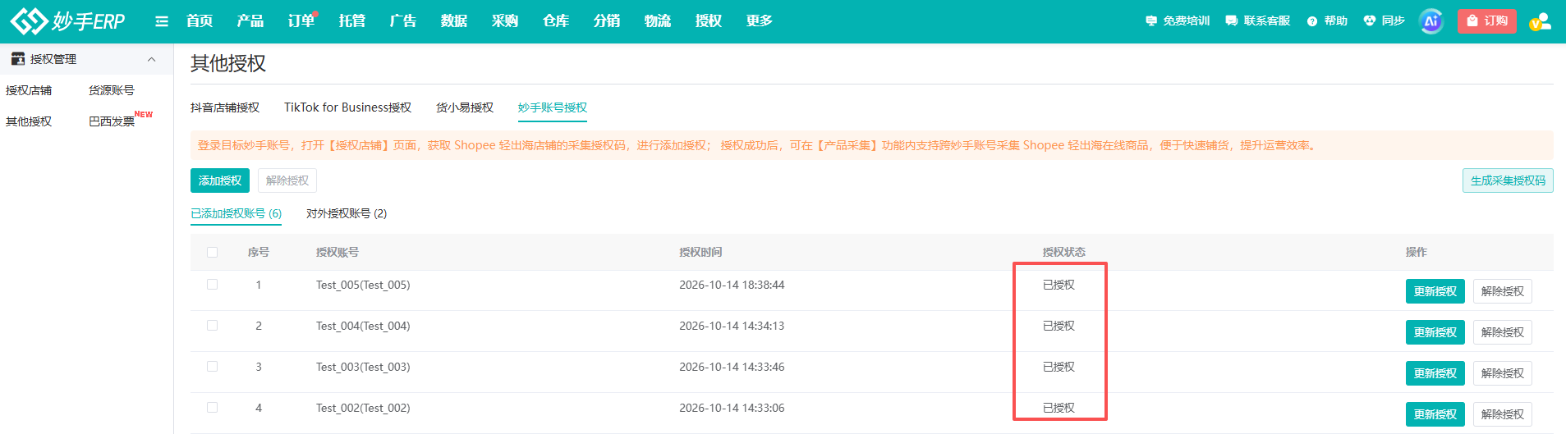Viewport: 1566px width, 434px height.
Task: Click the user avatar icon
Action: (x=1540, y=21)
